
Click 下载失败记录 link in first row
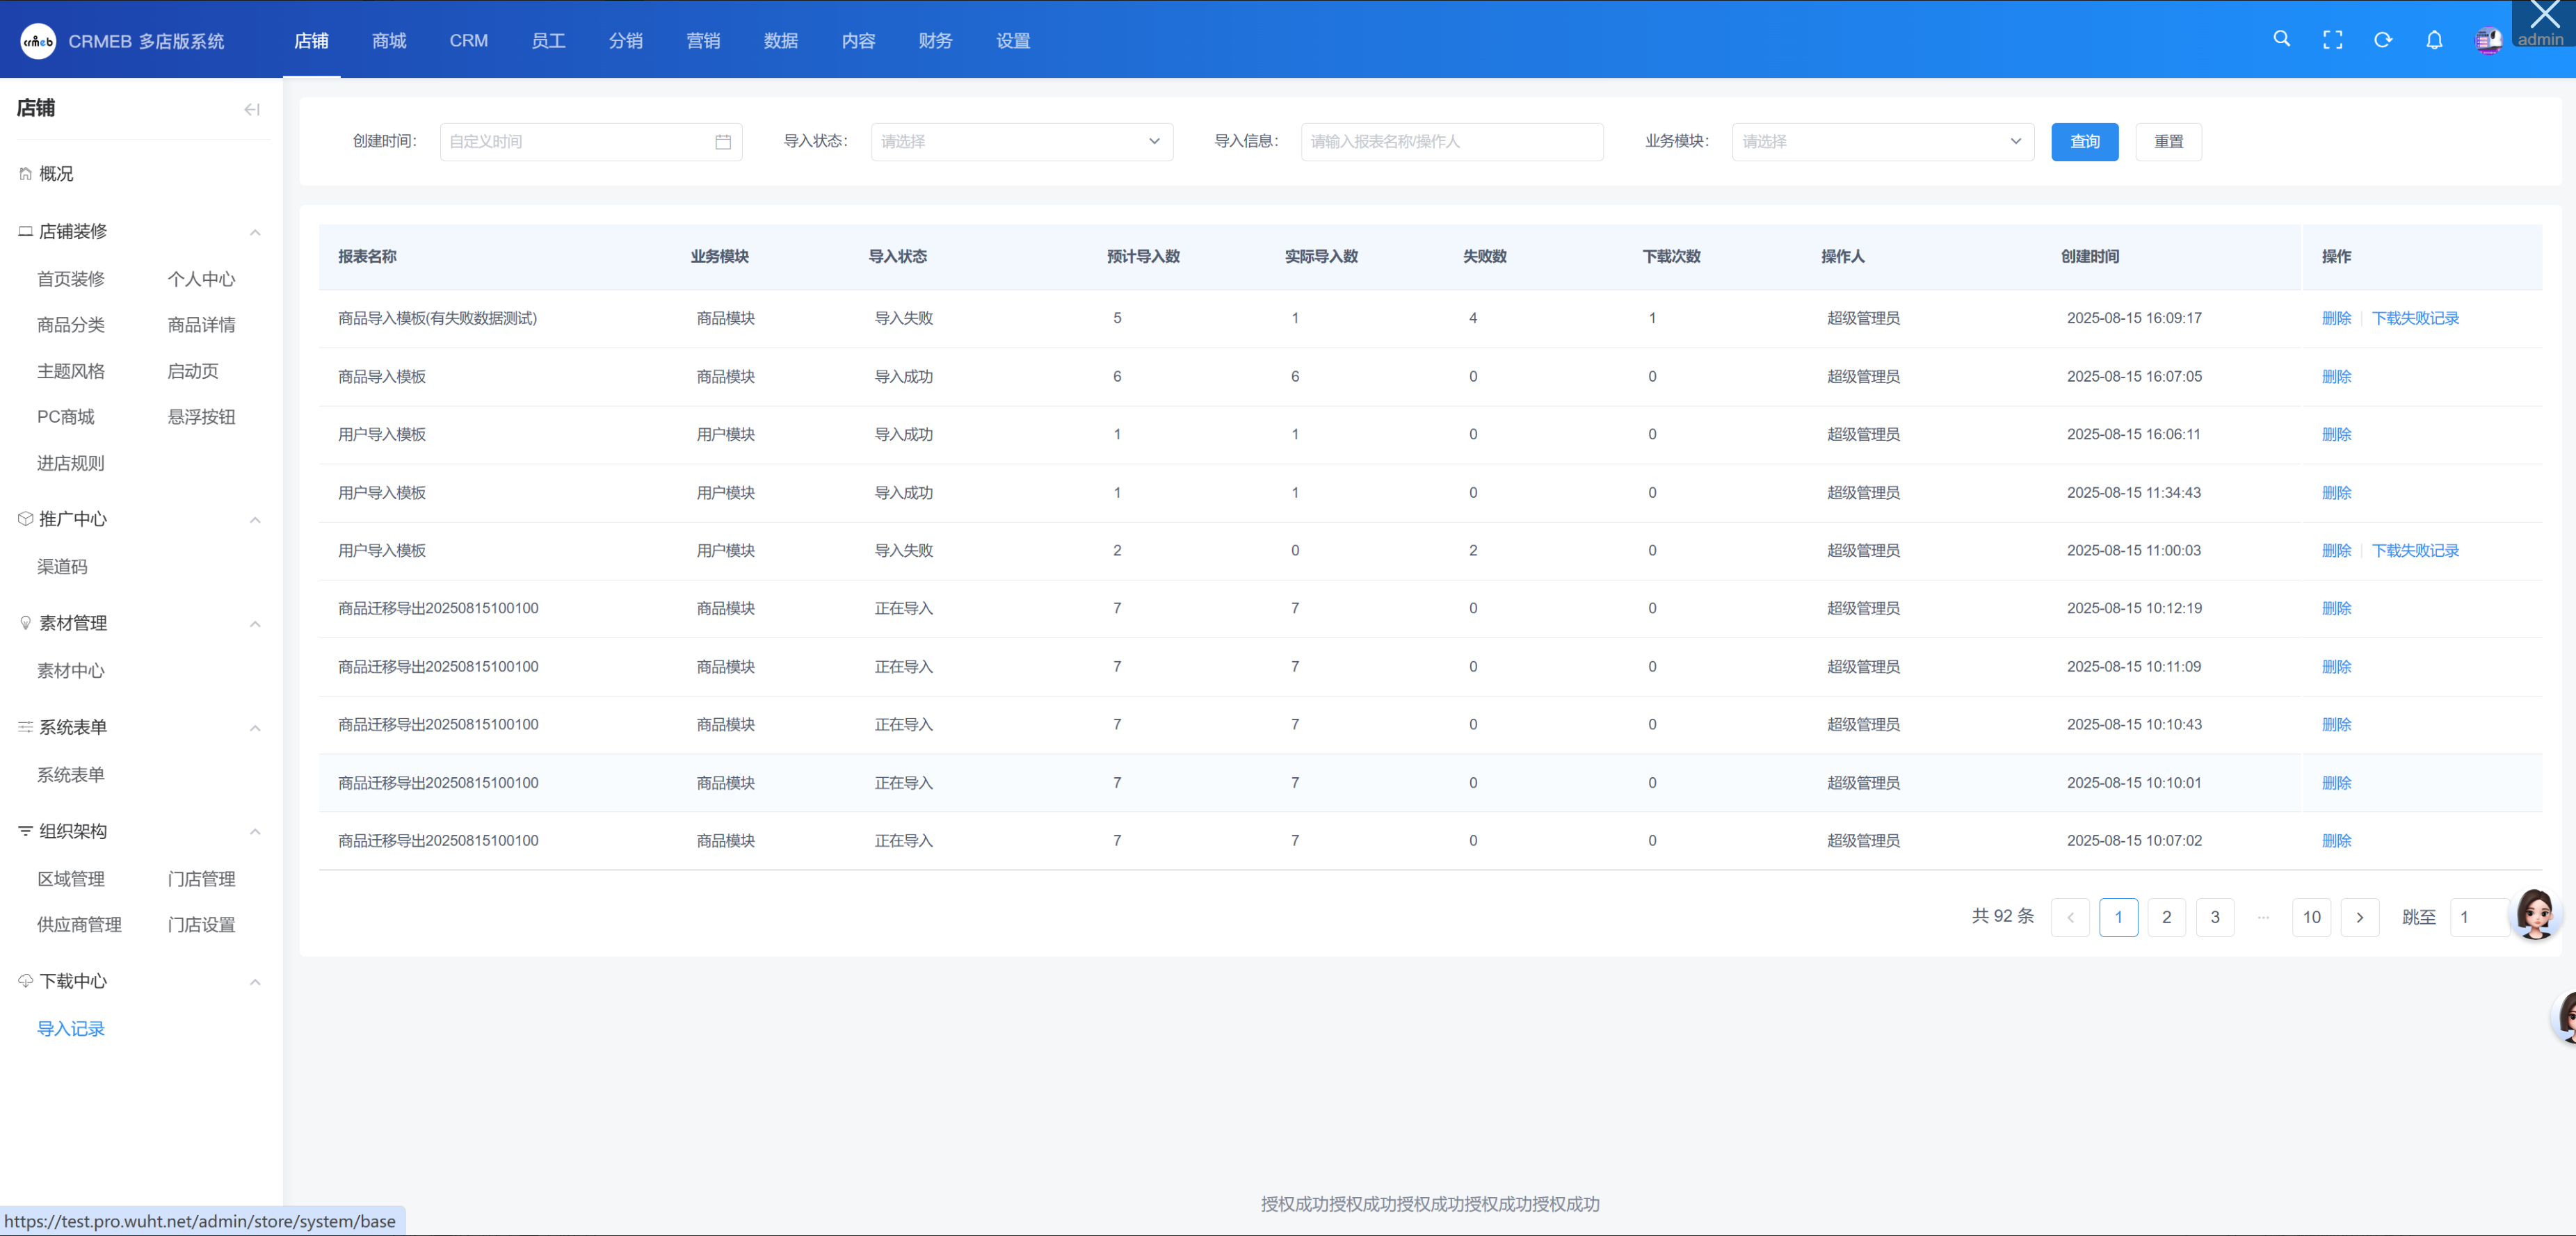pyautogui.click(x=2415, y=318)
